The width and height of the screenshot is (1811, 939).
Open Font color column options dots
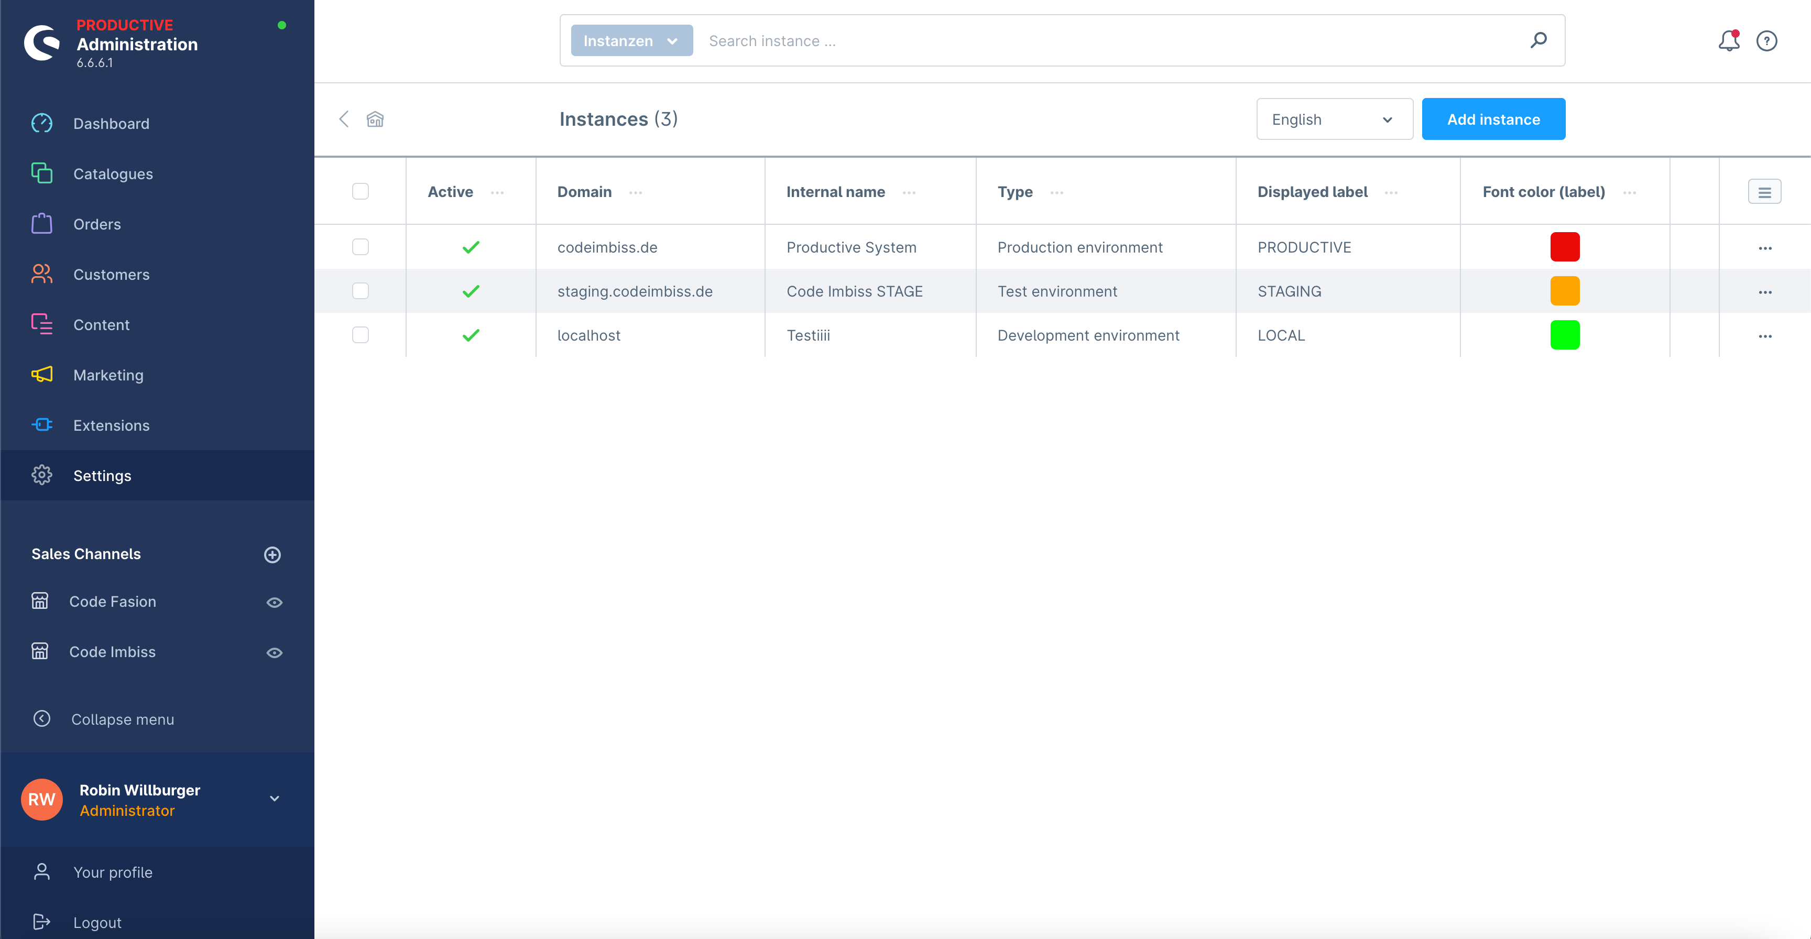(1630, 193)
